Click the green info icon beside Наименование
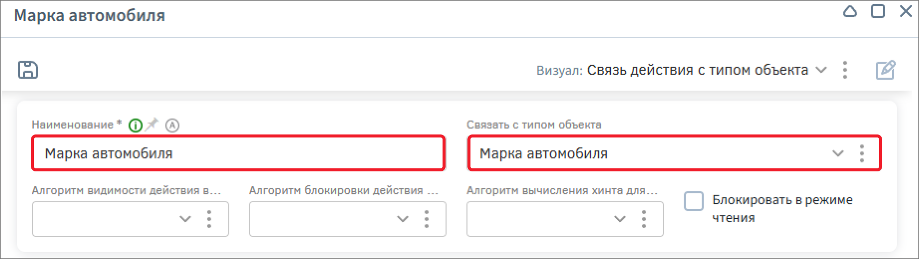 pos(135,126)
